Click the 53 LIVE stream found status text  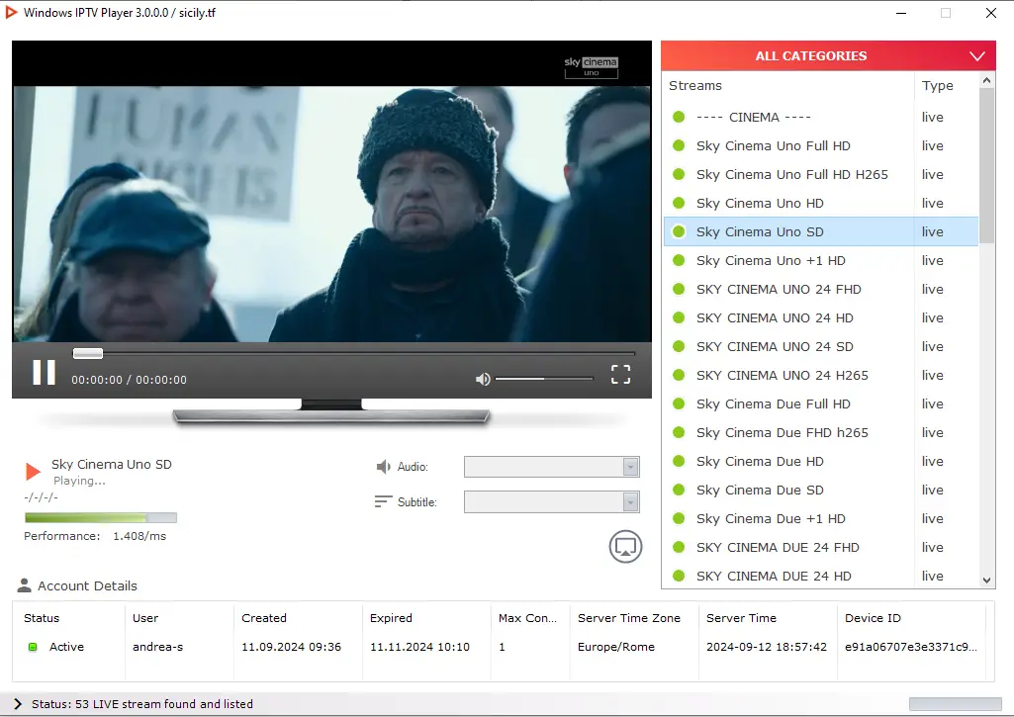click(142, 704)
